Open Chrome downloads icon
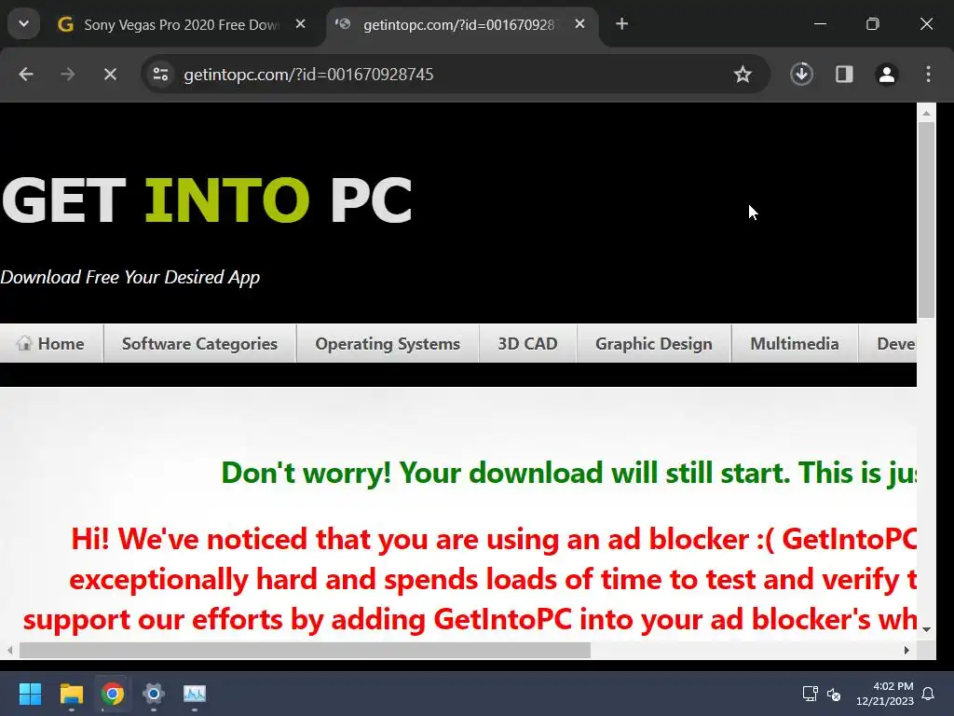The image size is (954, 716). [x=801, y=75]
